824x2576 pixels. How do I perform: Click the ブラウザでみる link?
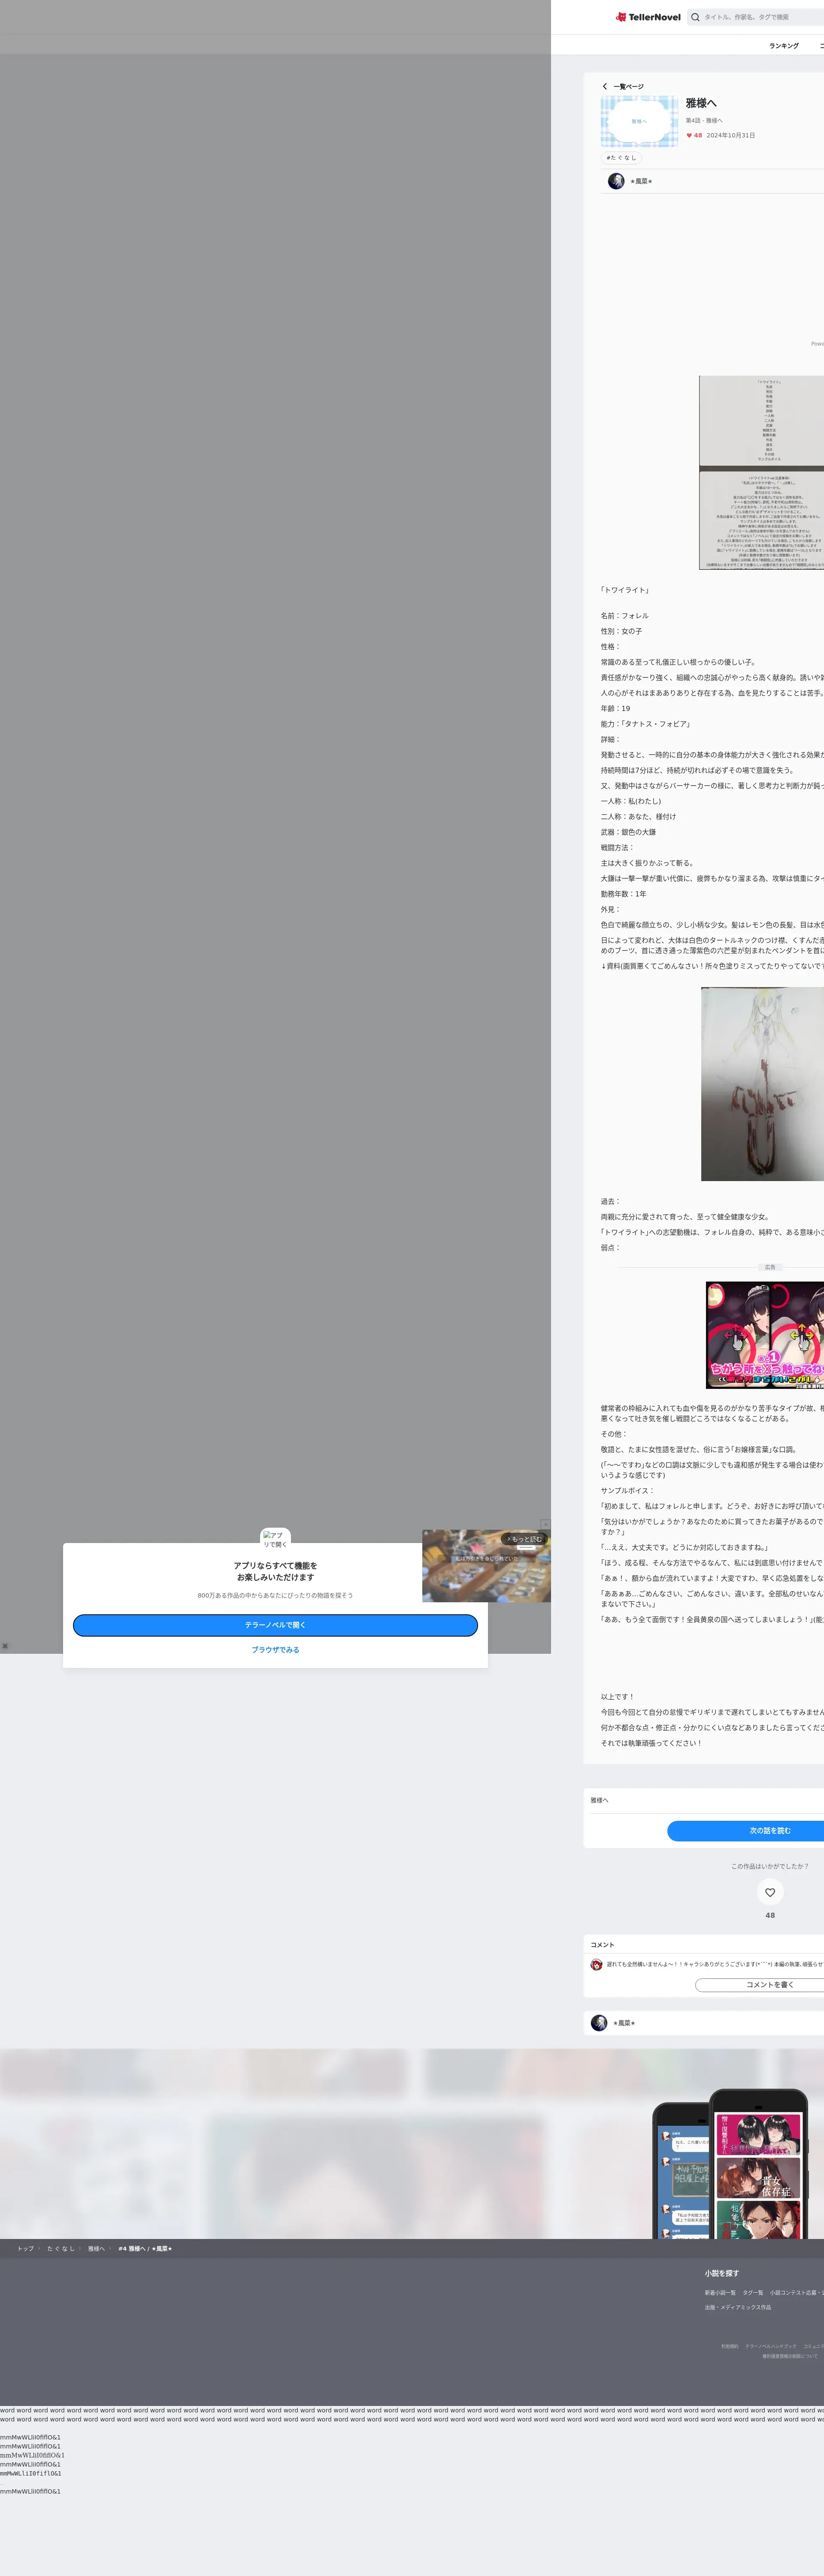click(x=275, y=1650)
